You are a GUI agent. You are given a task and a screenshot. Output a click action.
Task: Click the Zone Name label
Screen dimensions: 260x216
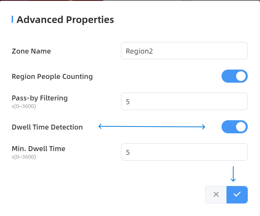31,51
